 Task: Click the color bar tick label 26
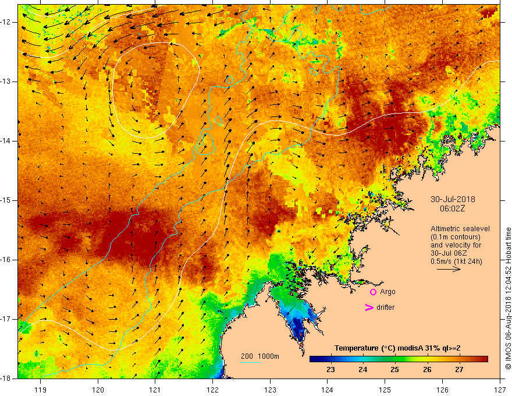click(427, 370)
